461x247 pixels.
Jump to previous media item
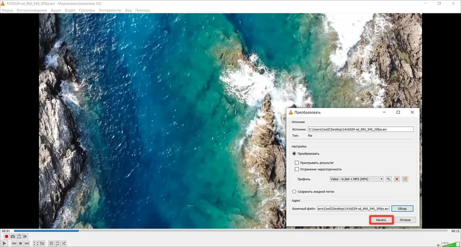(x=14, y=243)
